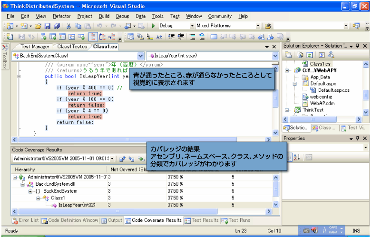Viewport: 371px width, 238px height.
Task: Open the Test Results panel tab
Action: pyautogui.click(x=202, y=220)
